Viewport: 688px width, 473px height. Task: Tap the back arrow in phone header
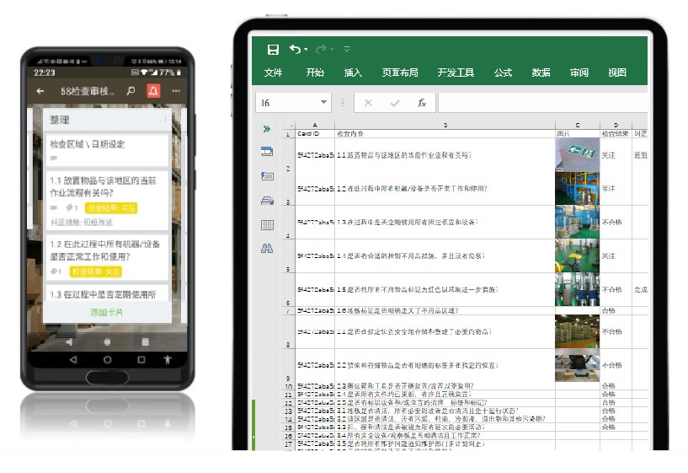tap(40, 91)
